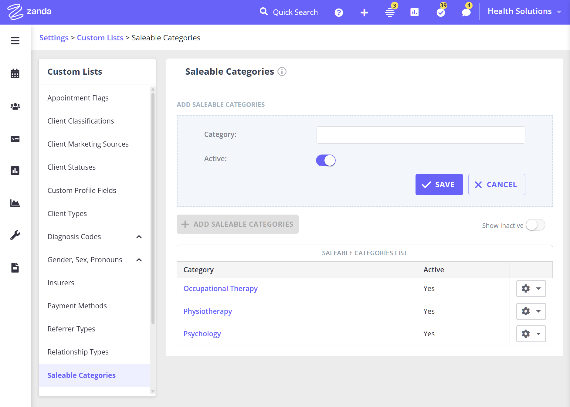Click the help question mark icon

(x=339, y=12)
